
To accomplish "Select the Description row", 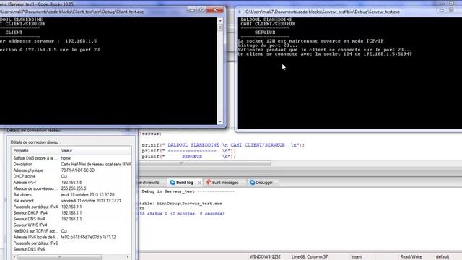I will [71, 164].
